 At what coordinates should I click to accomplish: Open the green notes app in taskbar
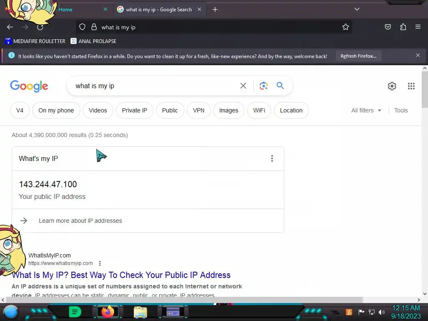[75, 312]
